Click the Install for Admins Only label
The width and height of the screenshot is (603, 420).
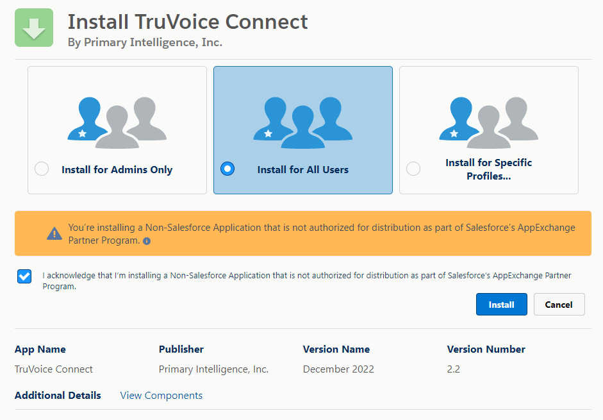point(117,170)
